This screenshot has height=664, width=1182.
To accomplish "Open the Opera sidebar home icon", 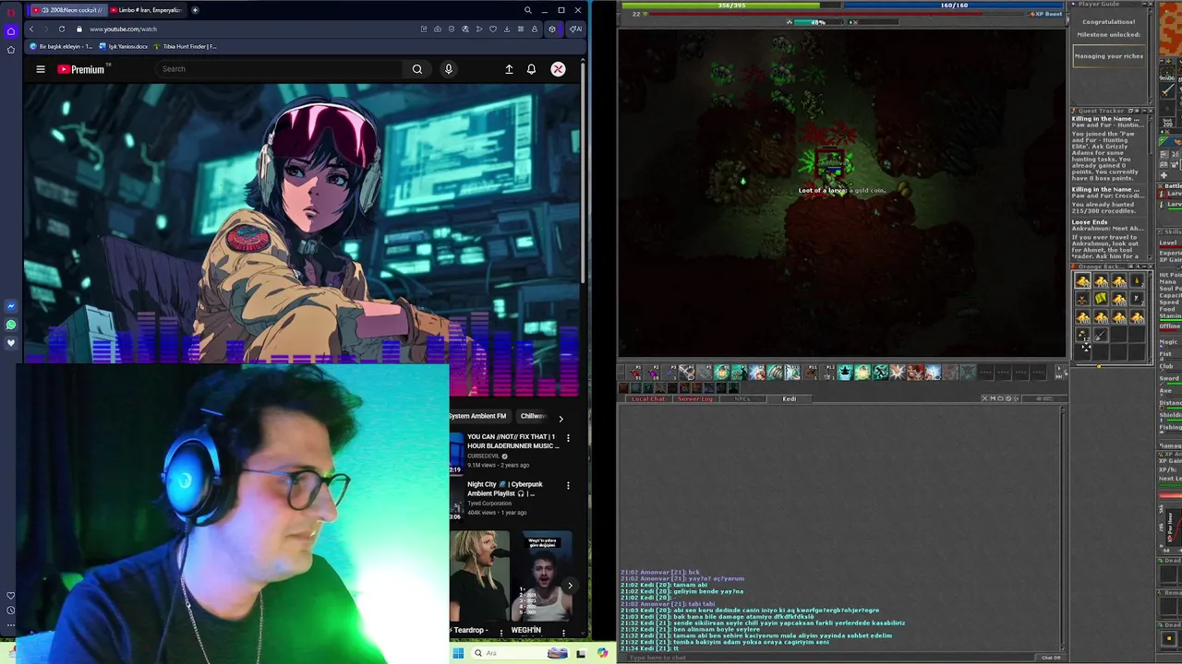I will click(11, 30).
